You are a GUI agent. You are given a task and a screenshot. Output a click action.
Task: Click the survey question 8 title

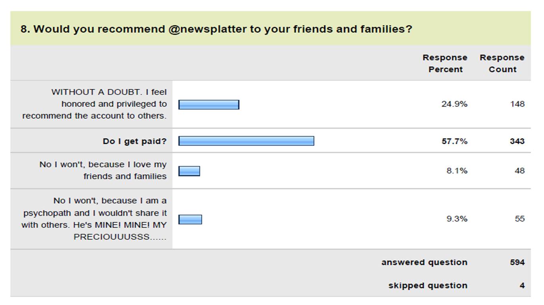216,29
